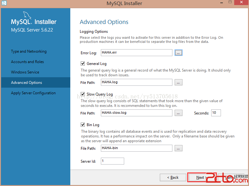
Task: Close the MySQL Installer window
Action: pyautogui.click(x=241, y=2)
